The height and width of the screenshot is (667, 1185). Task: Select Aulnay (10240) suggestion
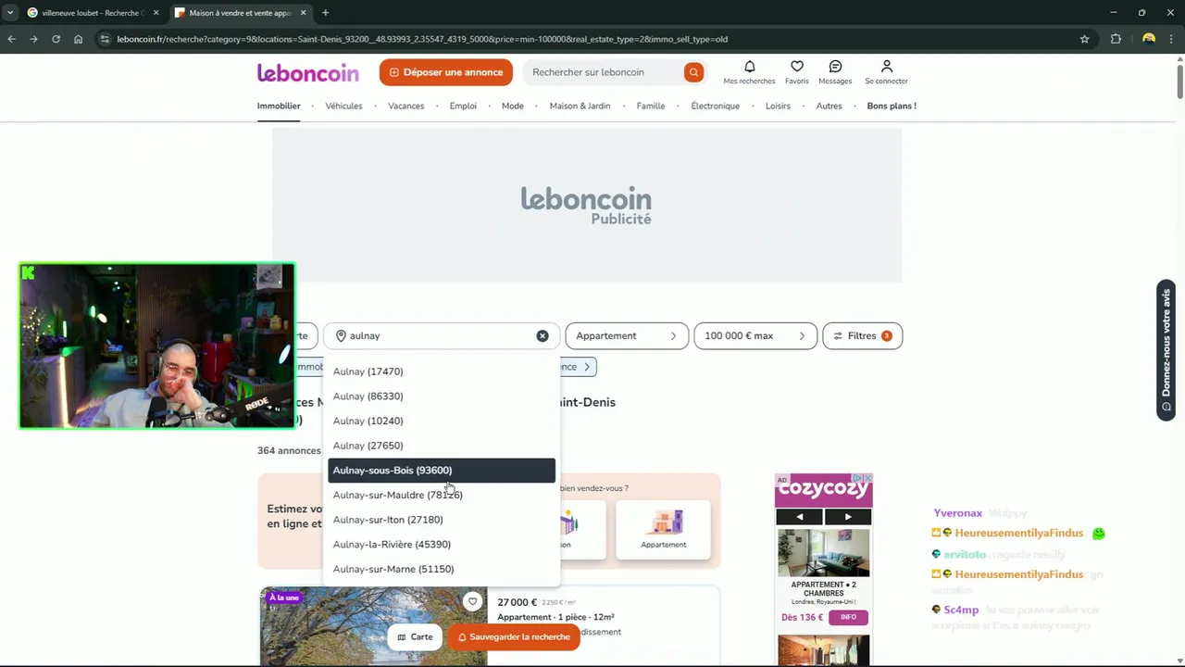tap(442, 421)
